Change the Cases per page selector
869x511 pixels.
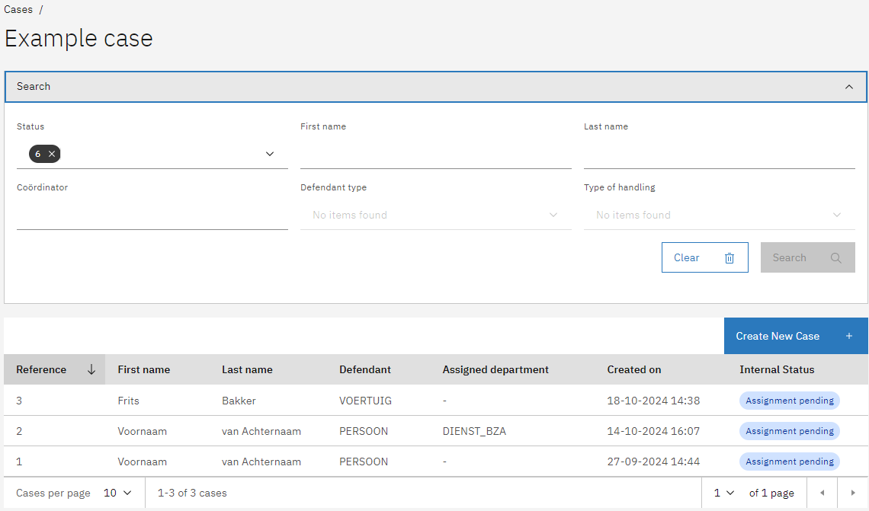pyautogui.click(x=118, y=493)
